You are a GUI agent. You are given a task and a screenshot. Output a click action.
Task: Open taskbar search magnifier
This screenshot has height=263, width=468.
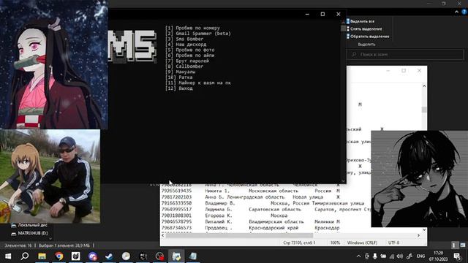tap(25, 256)
